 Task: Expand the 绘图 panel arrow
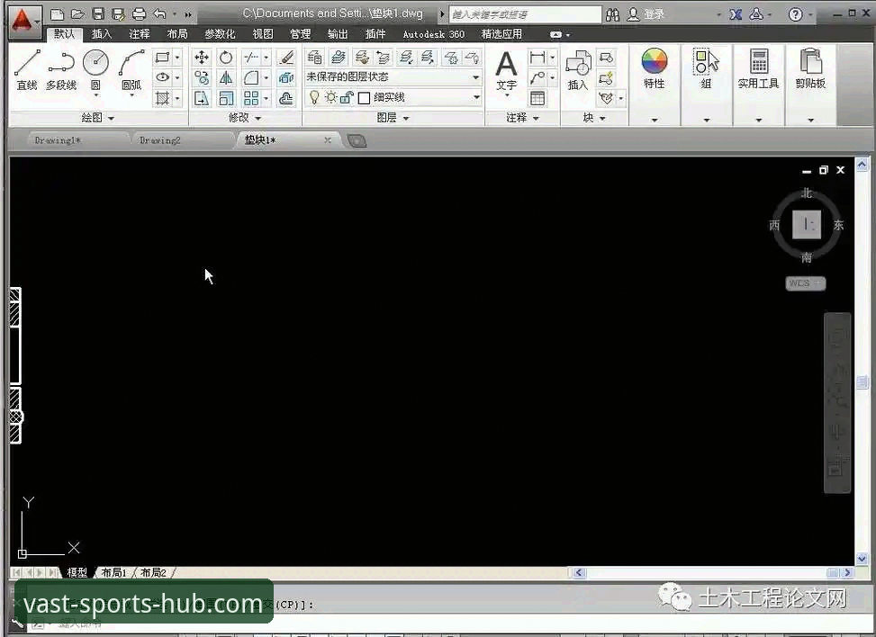111,119
